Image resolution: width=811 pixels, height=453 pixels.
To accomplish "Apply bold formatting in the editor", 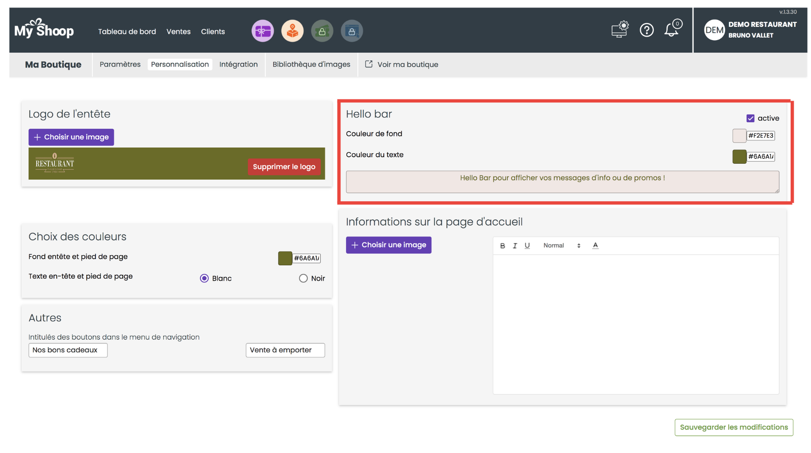I will click(x=502, y=245).
